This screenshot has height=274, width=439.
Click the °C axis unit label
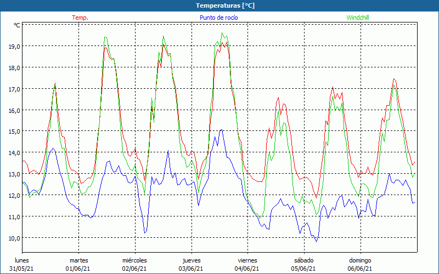pos(17,25)
